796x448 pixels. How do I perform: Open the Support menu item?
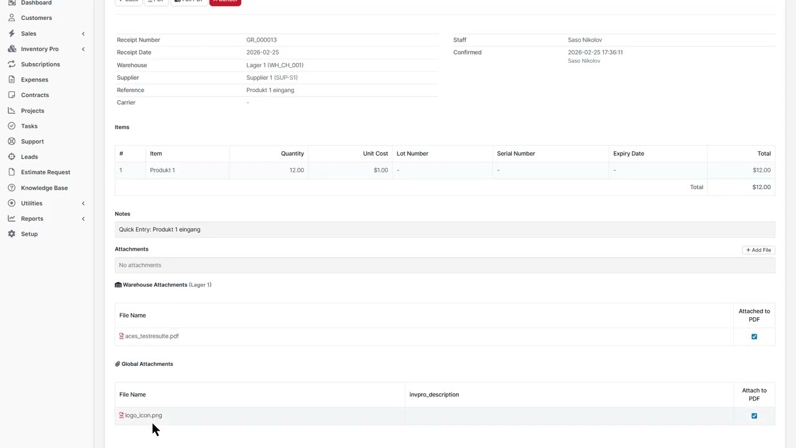point(32,141)
